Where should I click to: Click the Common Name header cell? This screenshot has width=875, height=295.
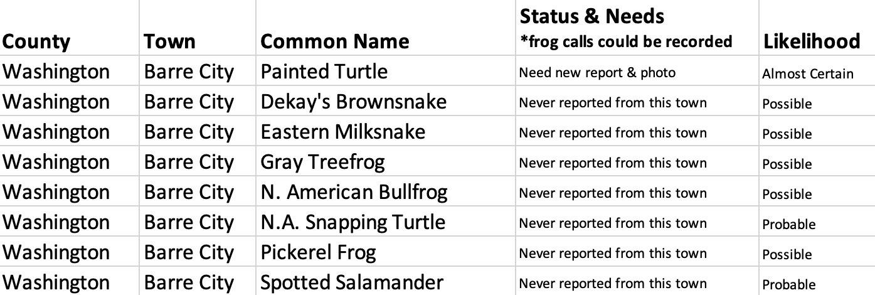(334, 41)
